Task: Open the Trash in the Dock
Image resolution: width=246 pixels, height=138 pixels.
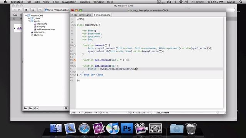Action: pyautogui.click(x=191, y=128)
